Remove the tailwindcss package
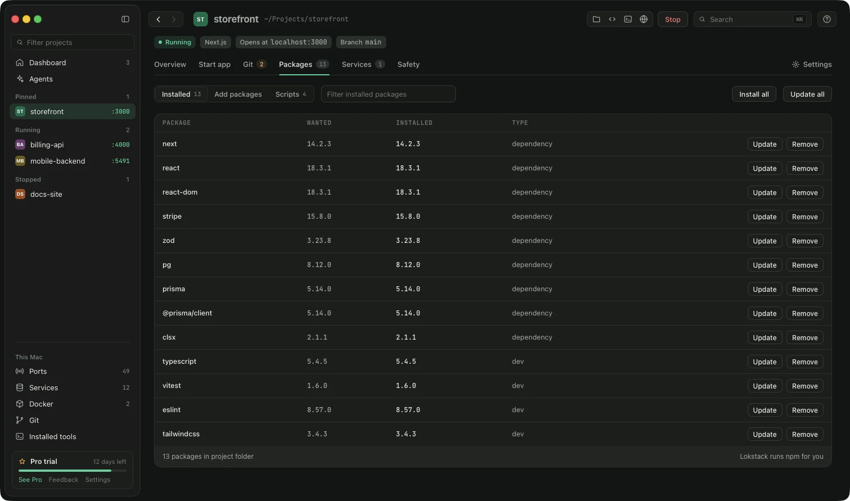850x501 pixels. click(805, 434)
